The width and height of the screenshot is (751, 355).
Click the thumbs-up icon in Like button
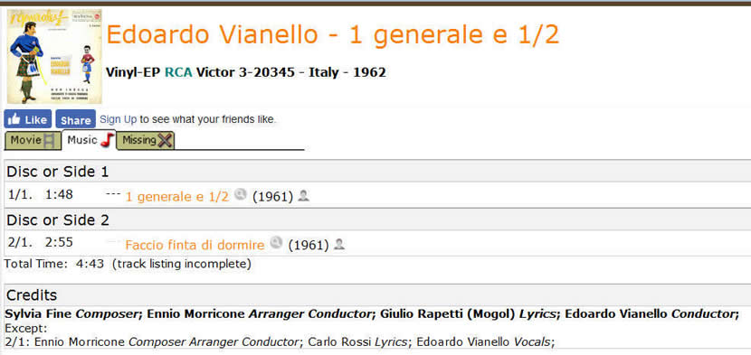coord(14,119)
